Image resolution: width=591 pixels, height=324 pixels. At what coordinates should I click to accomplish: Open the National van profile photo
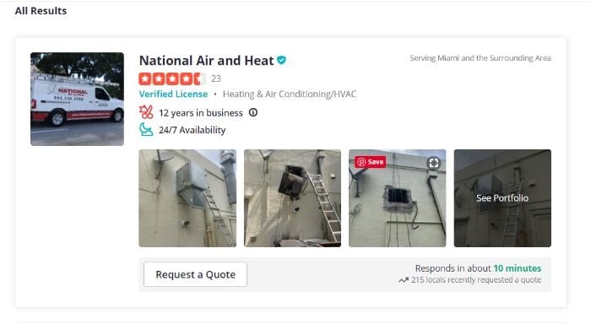(x=78, y=99)
